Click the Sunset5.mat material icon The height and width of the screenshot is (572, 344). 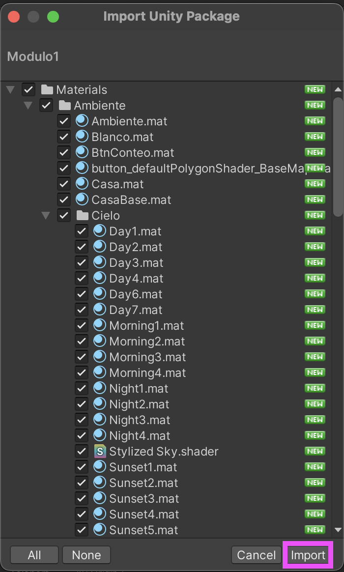tap(100, 529)
